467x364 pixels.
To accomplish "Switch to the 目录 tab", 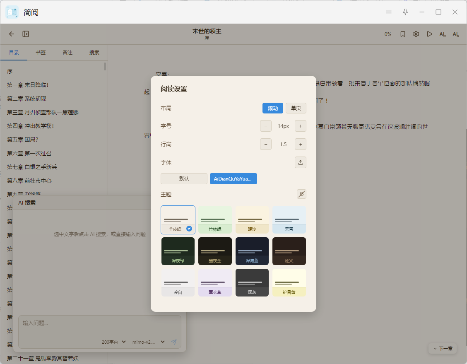I will [14, 53].
